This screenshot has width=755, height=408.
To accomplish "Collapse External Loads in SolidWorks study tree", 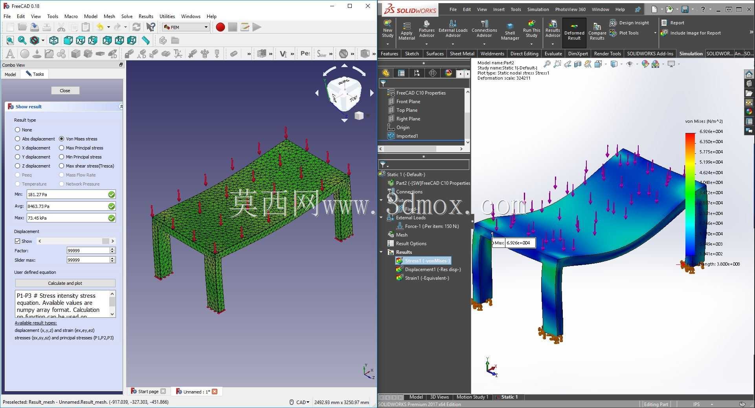I will click(x=381, y=218).
